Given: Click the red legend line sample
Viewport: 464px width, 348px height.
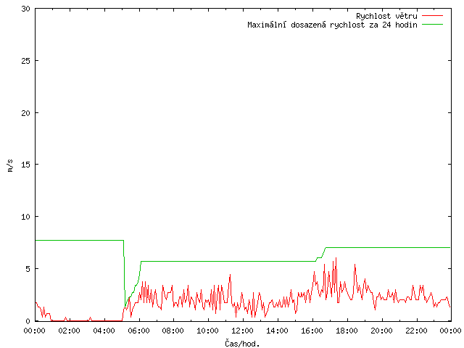Looking at the screenshot, I should click(432, 16).
